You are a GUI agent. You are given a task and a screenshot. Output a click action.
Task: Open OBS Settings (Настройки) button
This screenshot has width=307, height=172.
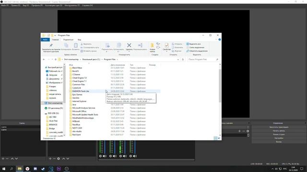pos(279,138)
